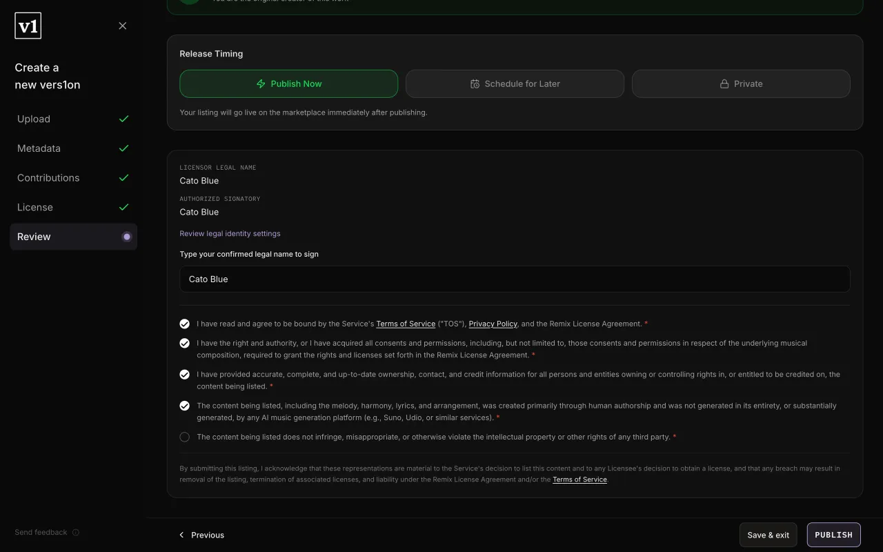Image resolution: width=883 pixels, height=552 pixels.
Task: Click the PUBLISH button
Action: coord(834,535)
